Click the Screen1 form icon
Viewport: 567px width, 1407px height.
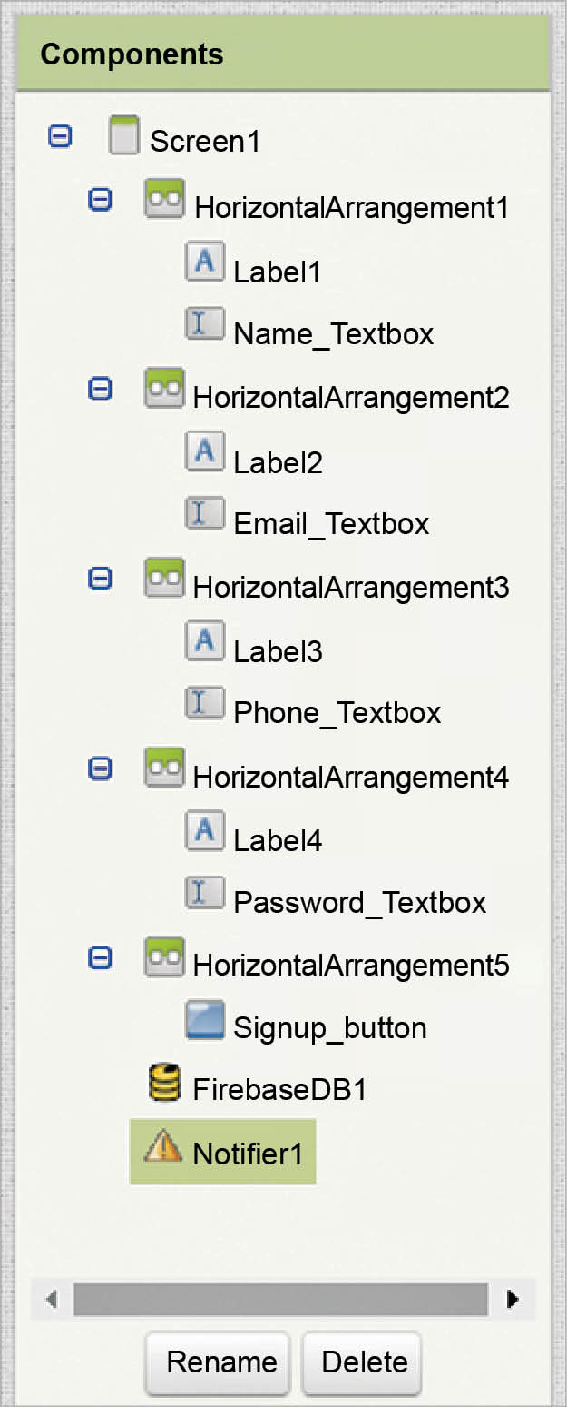click(x=123, y=136)
